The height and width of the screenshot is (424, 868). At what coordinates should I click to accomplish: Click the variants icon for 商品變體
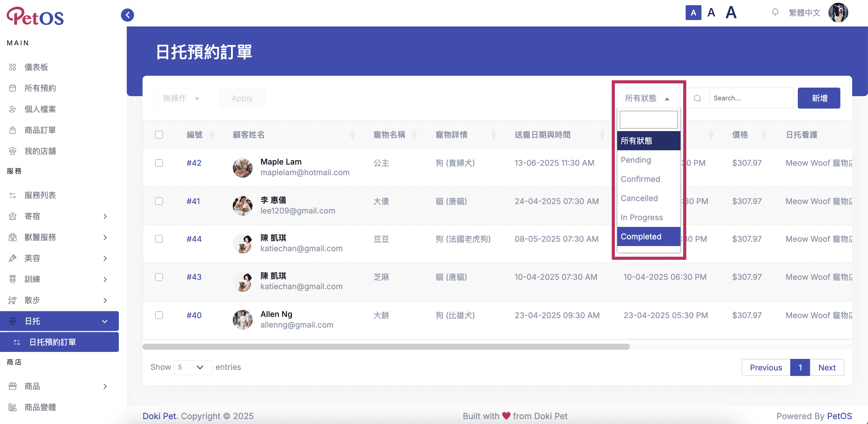click(x=12, y=407)
